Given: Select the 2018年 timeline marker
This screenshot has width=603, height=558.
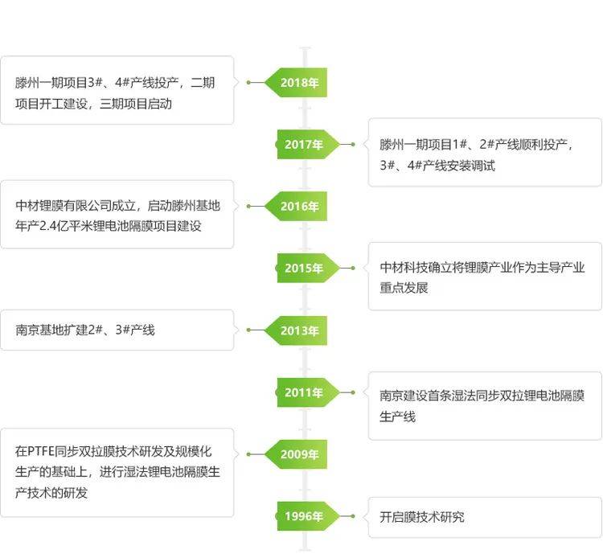Looking at the screenshot, I should pyautogui.click(x=296, y=83).
